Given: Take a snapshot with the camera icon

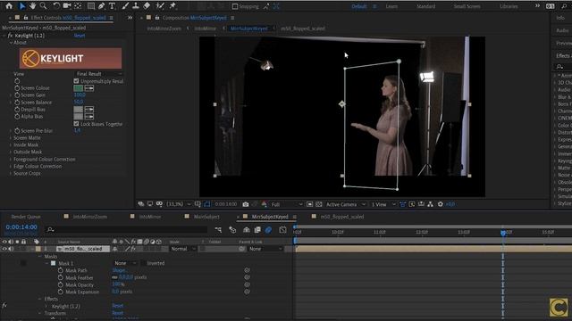Looking at the screenshot, I should click(x=246, y=204).
